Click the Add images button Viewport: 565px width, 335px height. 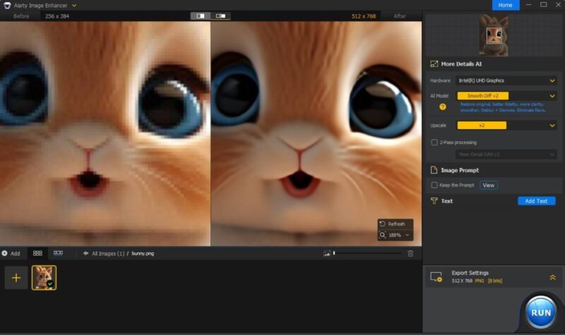click(11, 254)
